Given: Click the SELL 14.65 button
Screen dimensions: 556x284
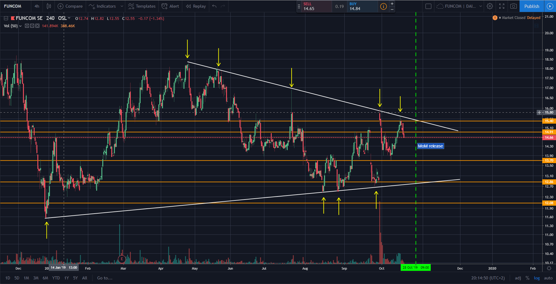Looking at the screenshot, I should (316, 6).
